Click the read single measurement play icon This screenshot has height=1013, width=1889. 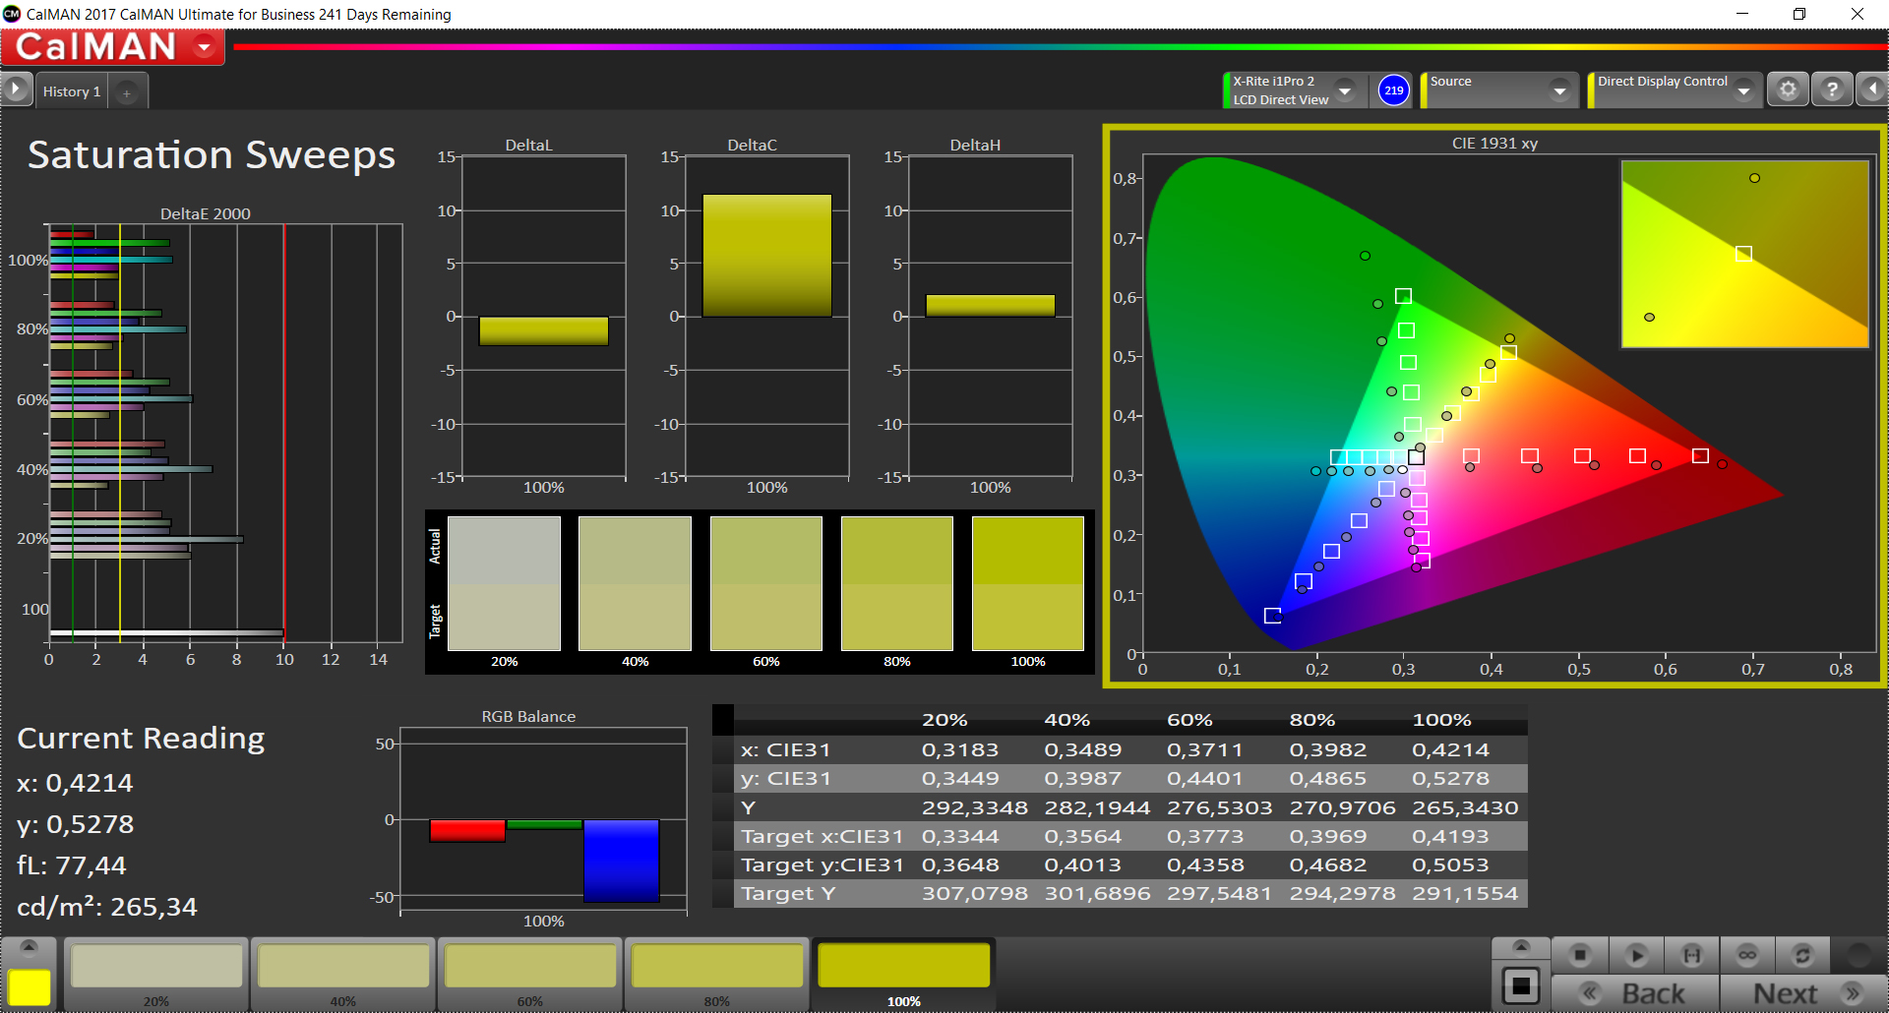pyautogui.click(x=1636, y=955)
